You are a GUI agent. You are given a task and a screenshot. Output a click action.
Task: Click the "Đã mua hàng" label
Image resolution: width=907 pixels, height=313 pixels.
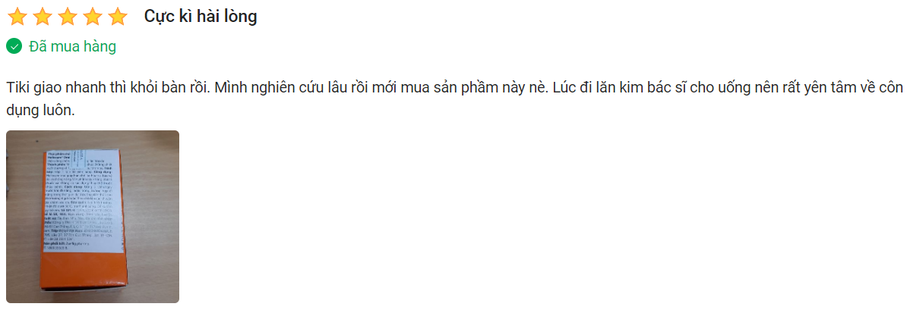(72, 46)
